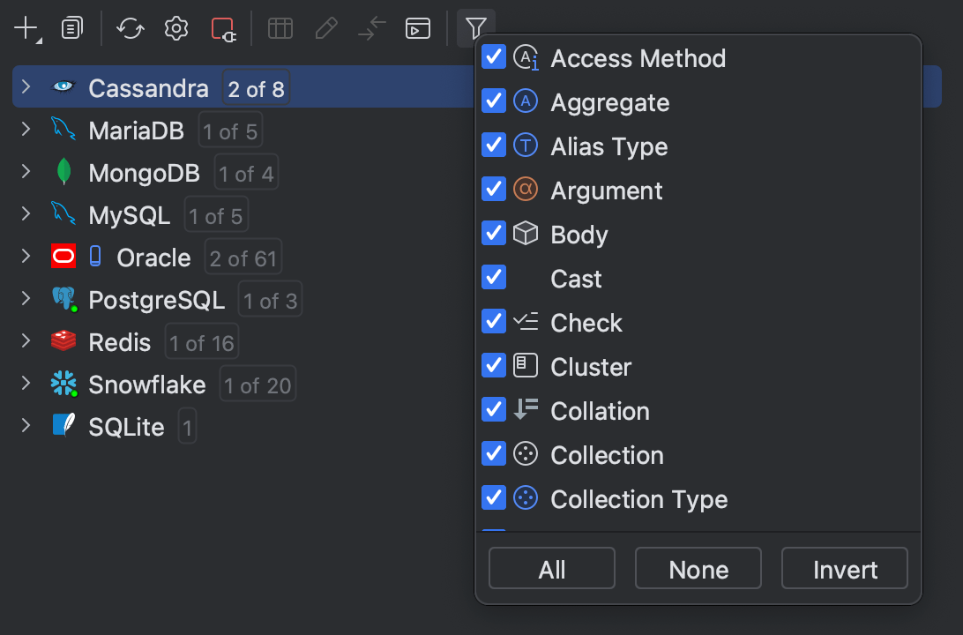This screenshot has height=635, width=963.
Task: Uncheck the Access Method filter
Action: click(493, 56)
